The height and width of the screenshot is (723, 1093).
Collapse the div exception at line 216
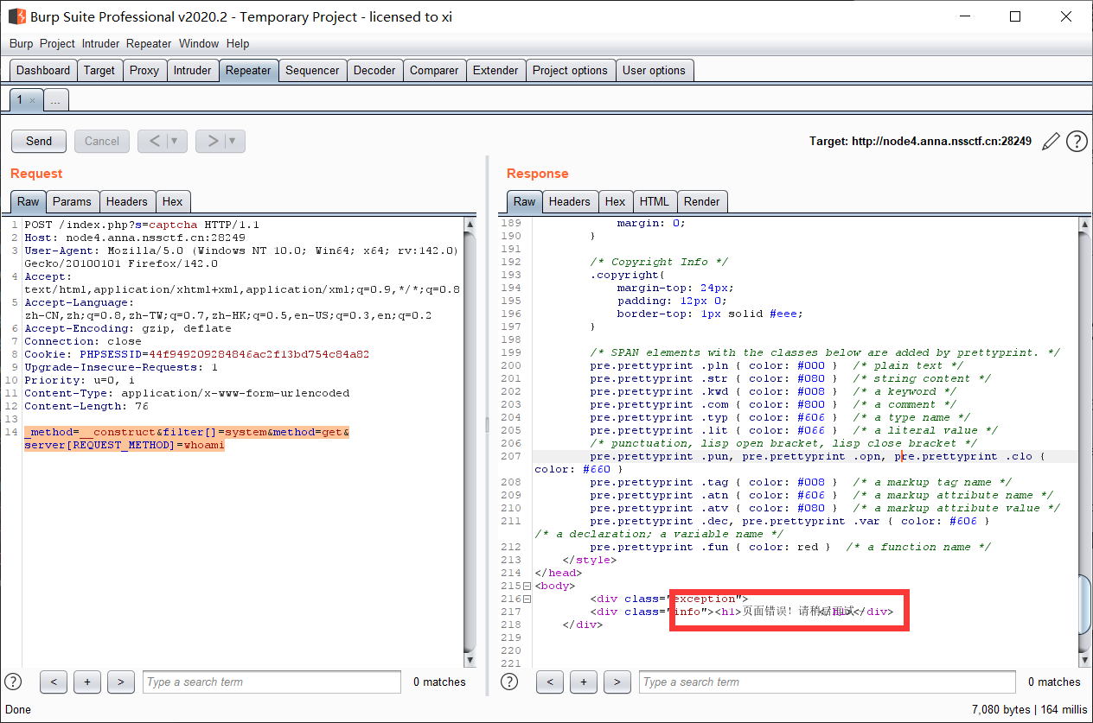coord(527,599)
